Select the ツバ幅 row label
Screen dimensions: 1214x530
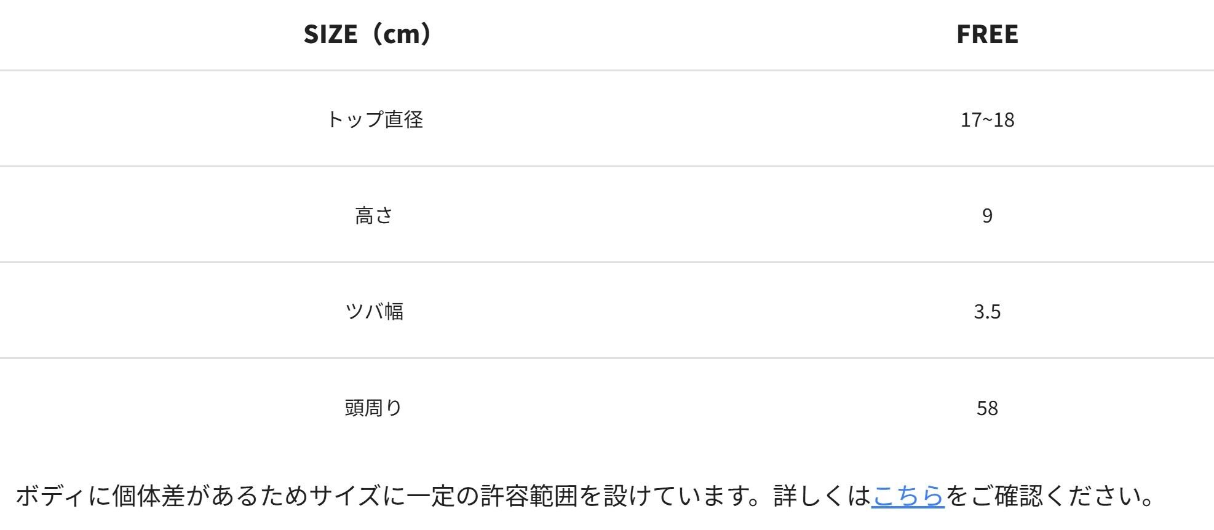pos(374,312)
